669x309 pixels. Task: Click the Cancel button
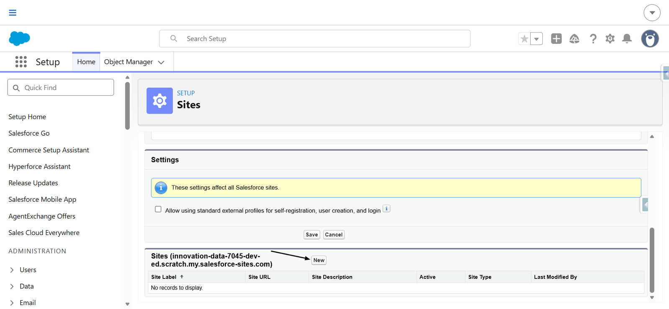(x=334, y=235)
